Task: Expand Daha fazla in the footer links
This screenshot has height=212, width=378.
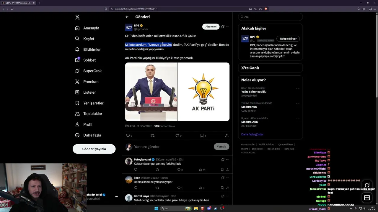Action: (x=290, y=149)
